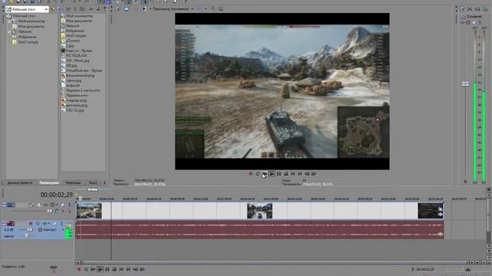The image size is (492, 276).
Task: Go to start using preview transport controls
Action: (293, 174)
